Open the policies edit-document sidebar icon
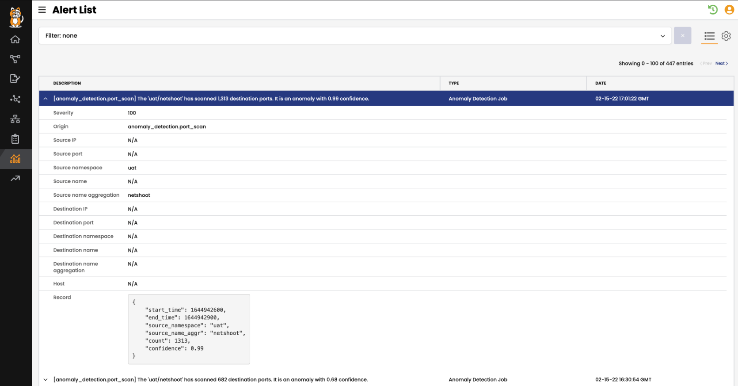The width and height of the screenshot is (738, 386). (15, 79)
